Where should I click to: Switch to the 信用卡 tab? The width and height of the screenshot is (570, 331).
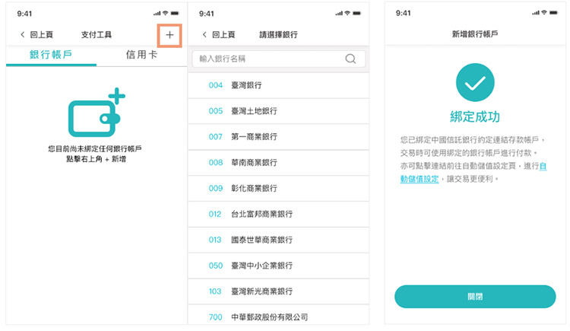point(141,56)
